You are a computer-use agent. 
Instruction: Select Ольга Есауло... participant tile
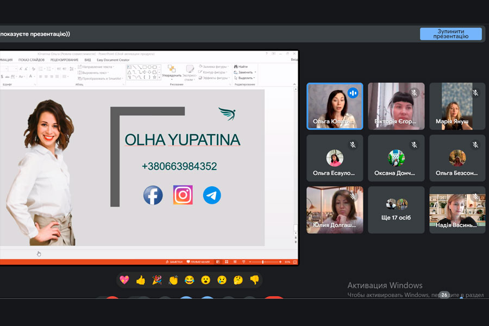pos(335,158)
